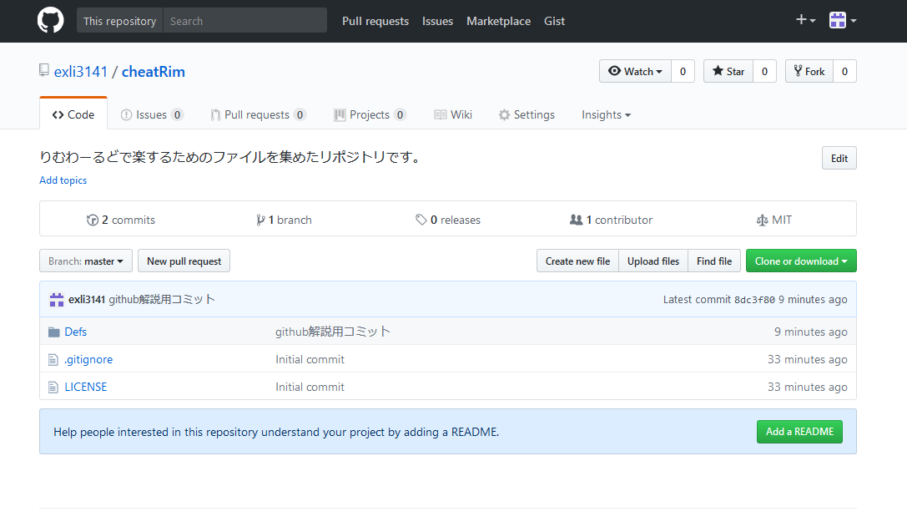Open the plus create-new dropdown
907x532 pixels.
(805, 20)
